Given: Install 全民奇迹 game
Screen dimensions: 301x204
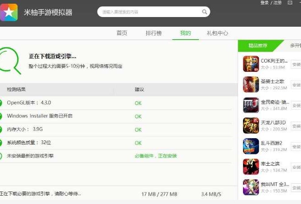Looking at the screenshot, I should coord(296,105).
